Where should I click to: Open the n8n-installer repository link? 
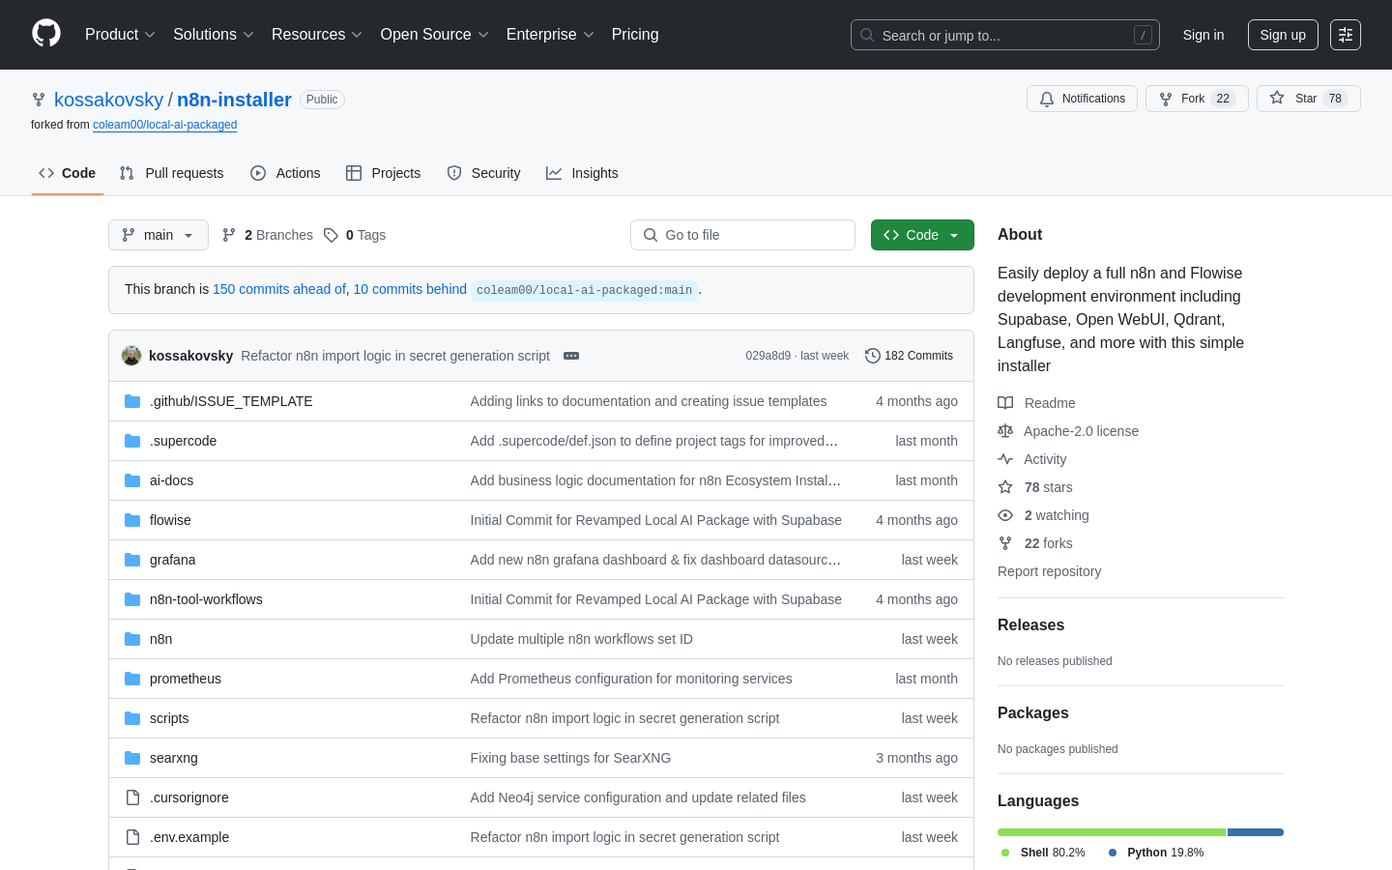coord(234,100)
